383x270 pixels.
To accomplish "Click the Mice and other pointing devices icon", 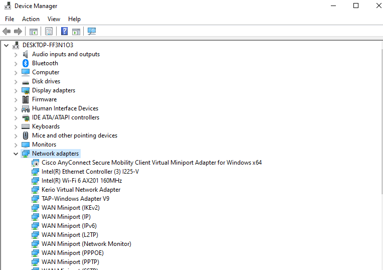I will pyautogui.click(x=26, y=136).
